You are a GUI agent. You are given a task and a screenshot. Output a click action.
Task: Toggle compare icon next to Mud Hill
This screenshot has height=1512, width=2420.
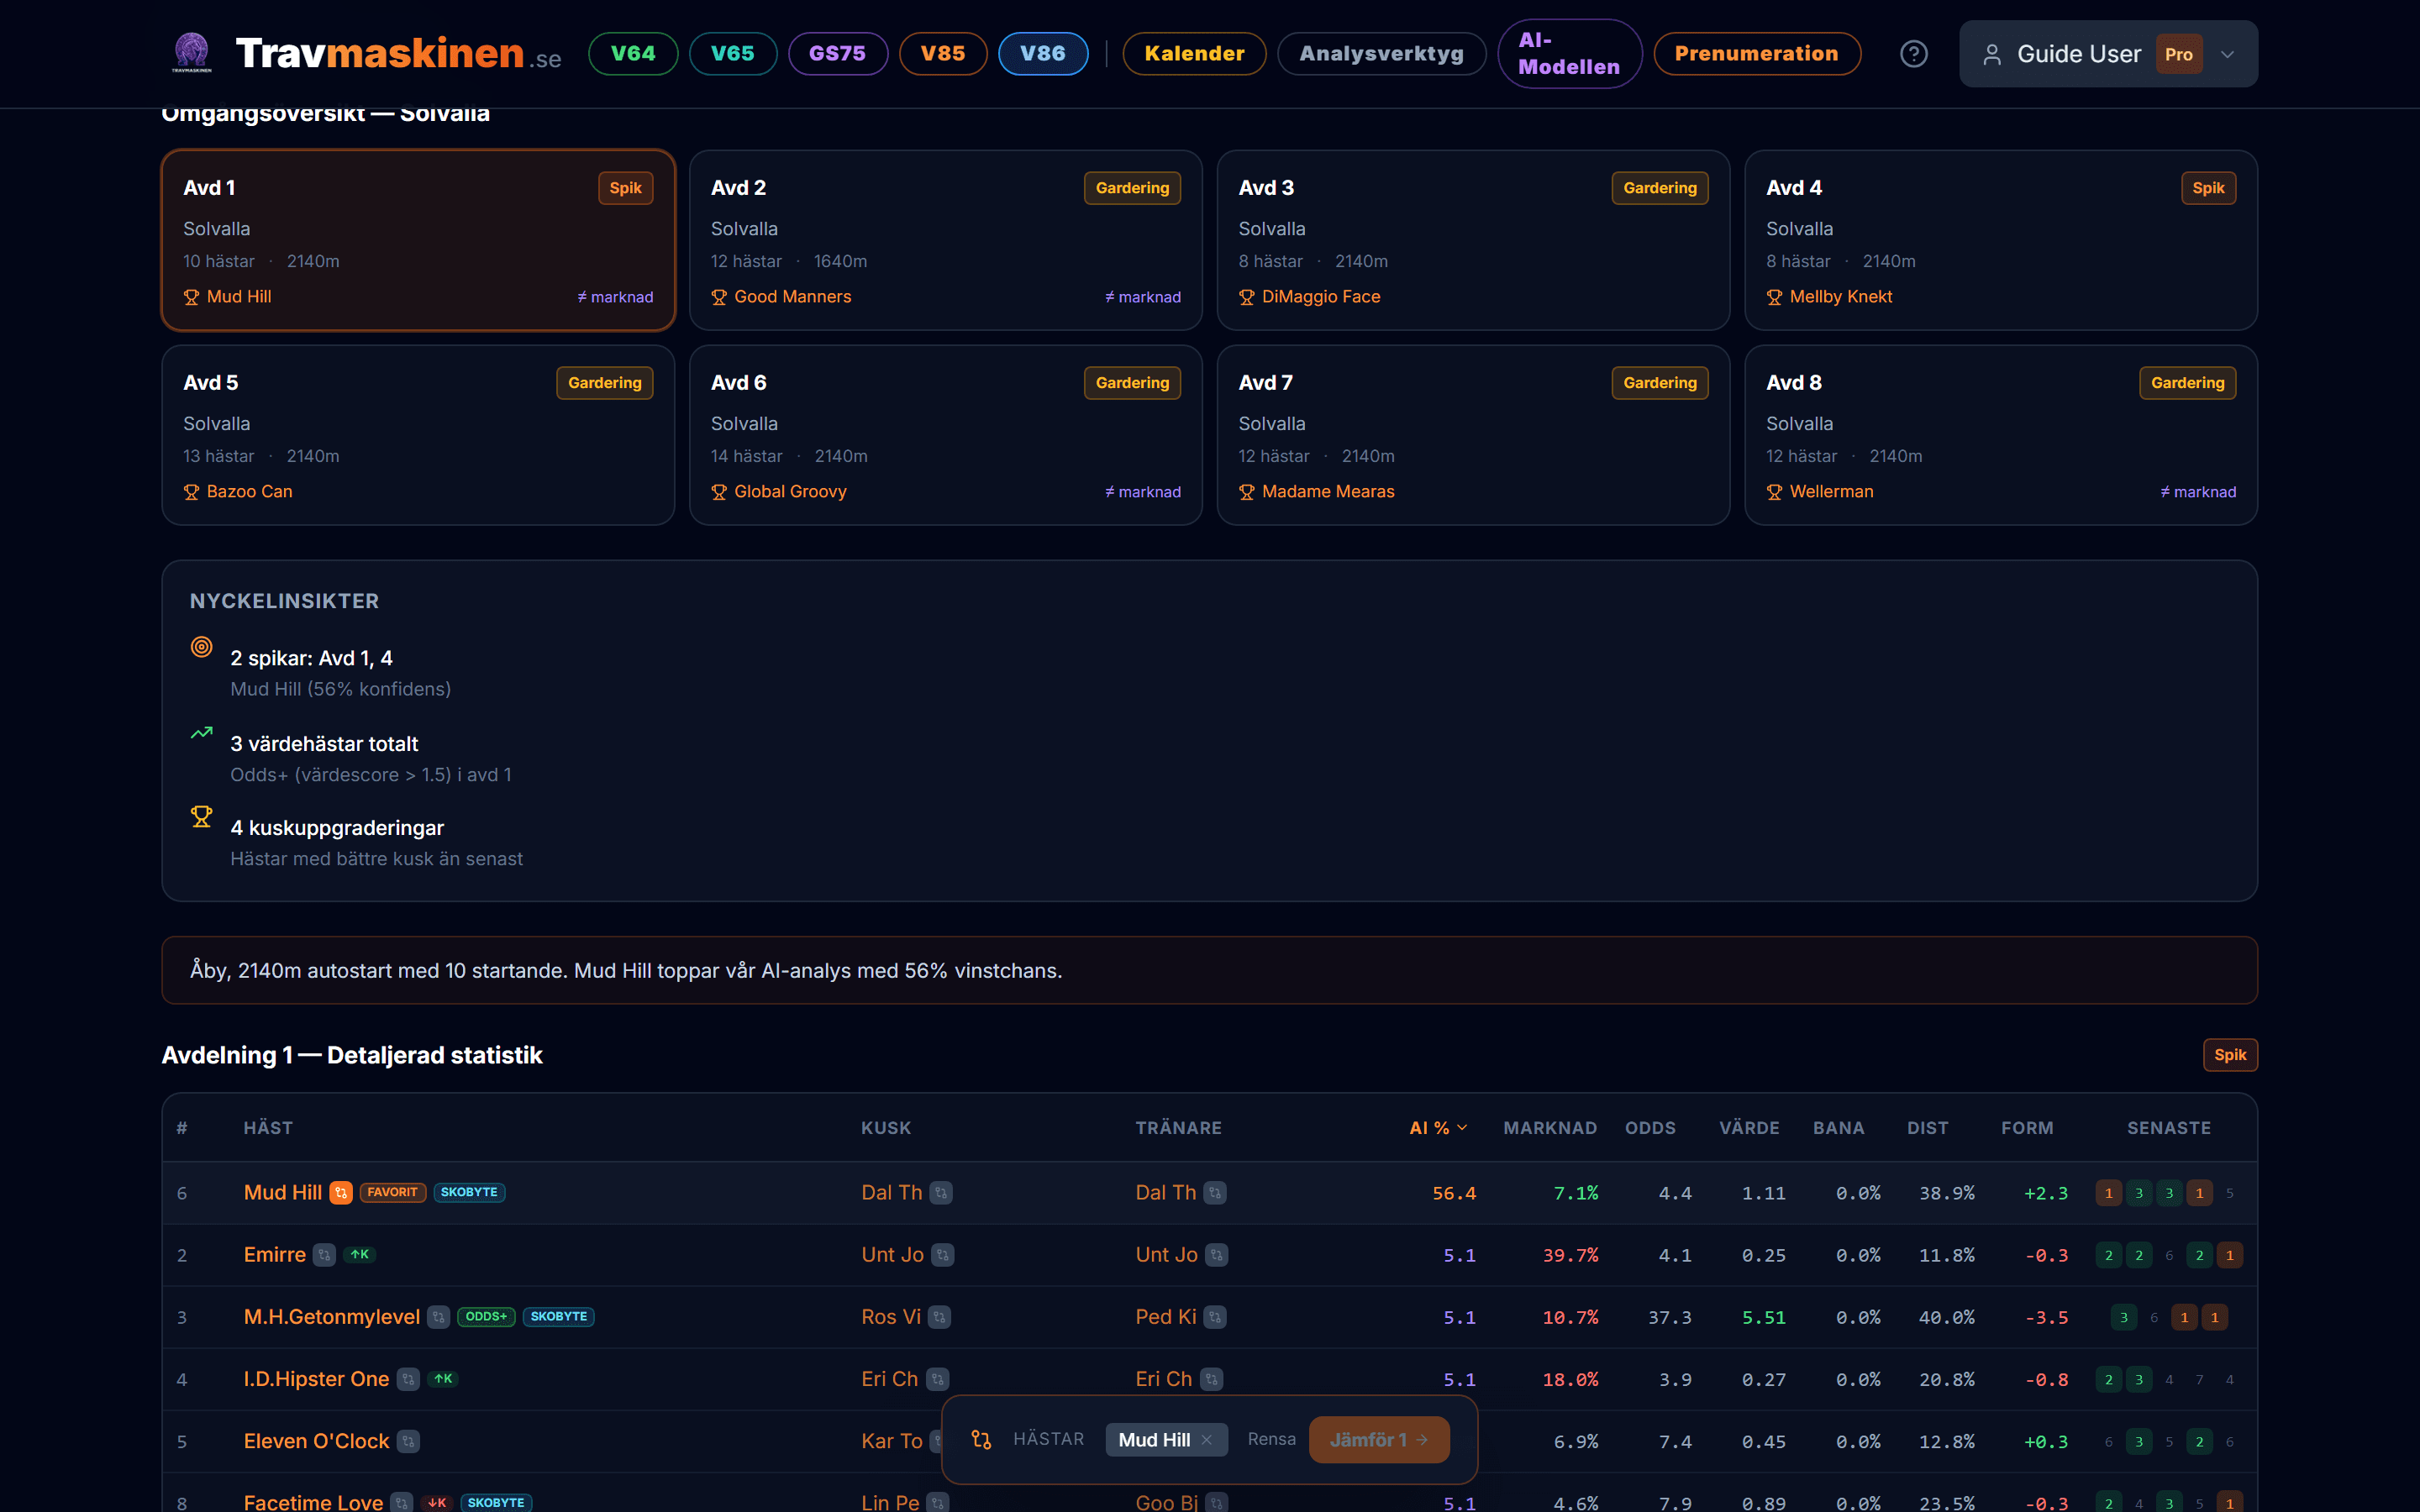(341, 1192)
